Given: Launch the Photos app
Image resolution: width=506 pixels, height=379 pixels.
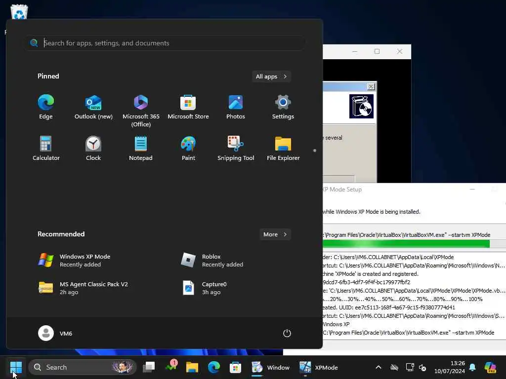Looking at the screenshot, I should 236,107.
